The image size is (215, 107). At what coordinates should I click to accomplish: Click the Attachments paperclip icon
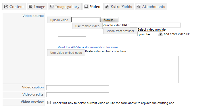(139, 6)
